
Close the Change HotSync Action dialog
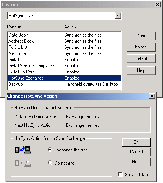click(x=152, y=96)
